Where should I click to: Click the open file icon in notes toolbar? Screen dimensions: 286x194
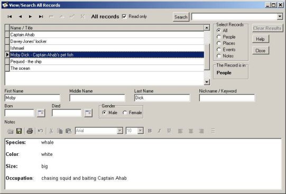tap(11, 131)
